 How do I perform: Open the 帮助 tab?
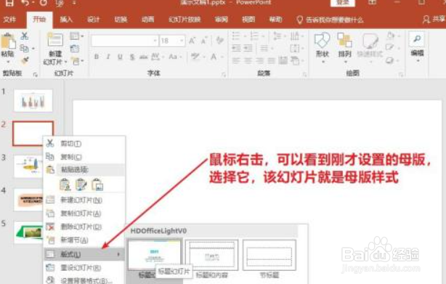(x=275, y=20)
